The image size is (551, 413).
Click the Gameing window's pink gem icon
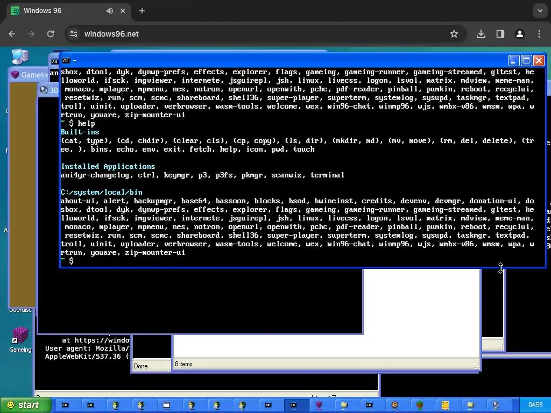tap(15, 74)
